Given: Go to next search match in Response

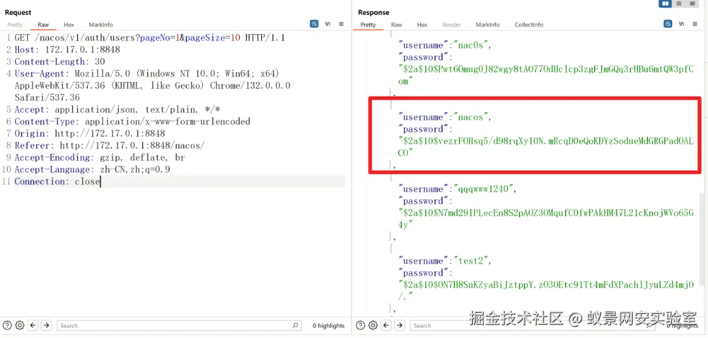Looking at the screenshot, I should 400,325.
